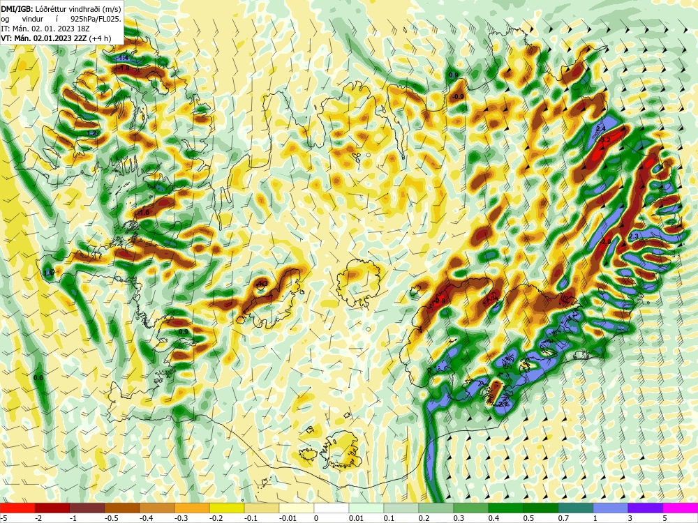The image size is (698, 523).
Task: Select the orange legend swatch between -0.3 and -0.2
Action: [191, 508]
